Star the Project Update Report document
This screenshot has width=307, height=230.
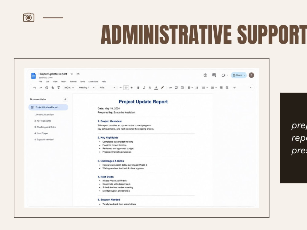tap(72, 74)
